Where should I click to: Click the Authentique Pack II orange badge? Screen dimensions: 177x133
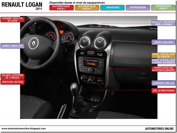point(87,8)
